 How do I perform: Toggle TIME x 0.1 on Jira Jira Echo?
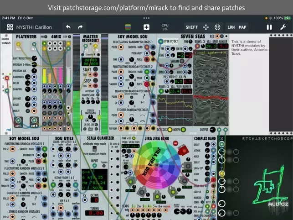134,138
